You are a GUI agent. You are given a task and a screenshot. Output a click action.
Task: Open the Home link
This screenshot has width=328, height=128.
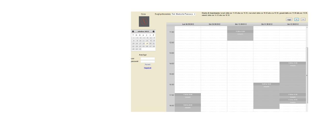point(143,14)
